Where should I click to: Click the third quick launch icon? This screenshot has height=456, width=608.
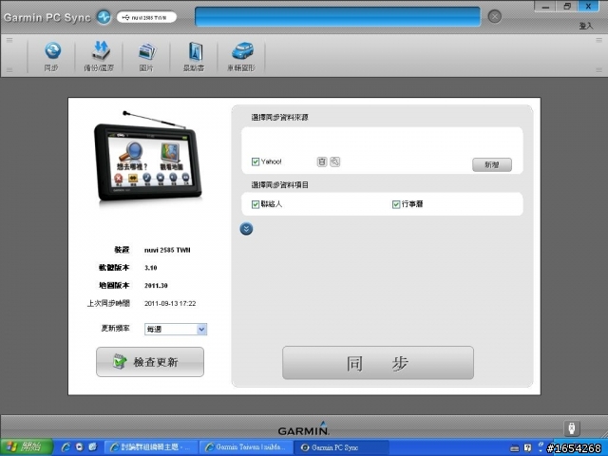coord(93,447)
